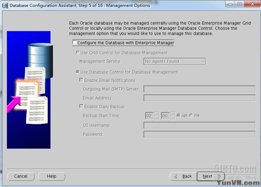This screenshot has width=261, height=187.
Task: Decrease the backup hour with down arrow
Action: (x=157, y=118)
